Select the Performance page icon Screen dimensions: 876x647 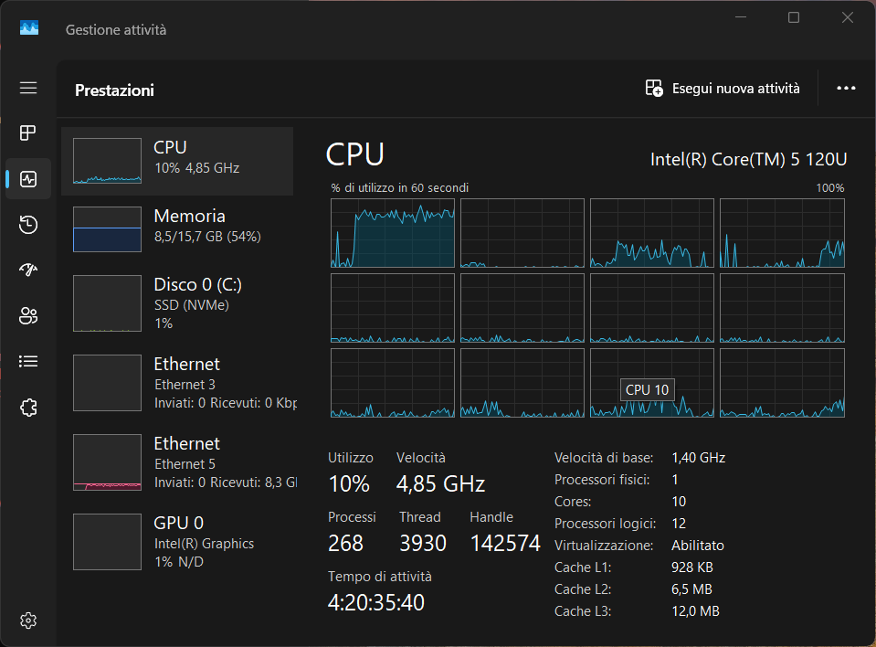(x=28, y=179)
